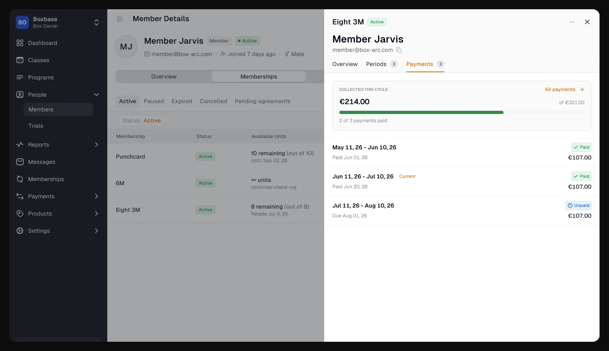Image resolution: width=609 pixels, height=351 pixels.
Task: Click the Memberships refresh icon in sidebar
Action: pyautogui.click(x=20, y=179)
